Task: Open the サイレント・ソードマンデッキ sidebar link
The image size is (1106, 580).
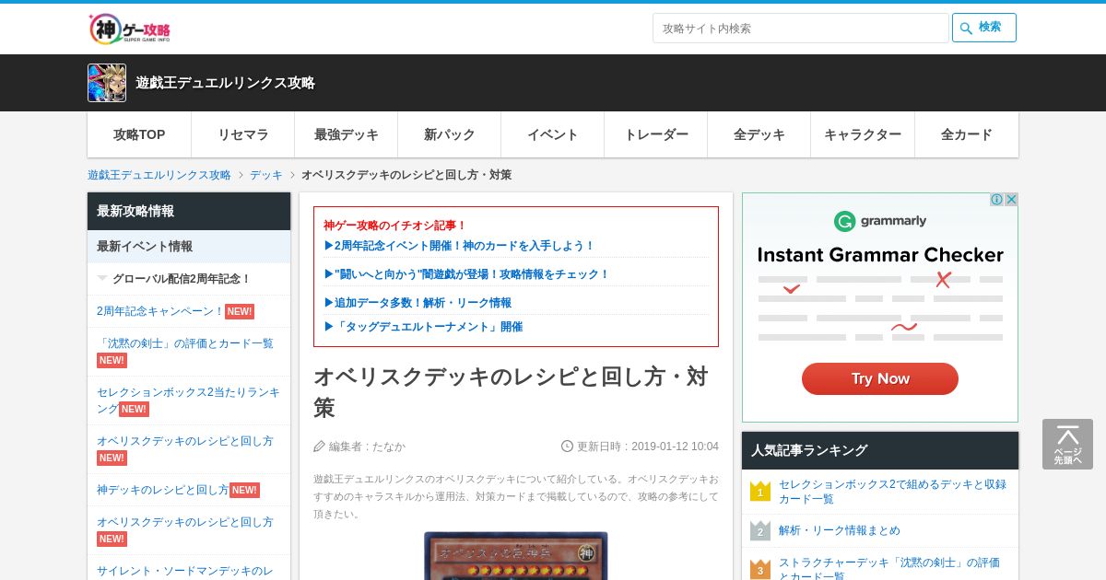Action: (x=185, y=571)
